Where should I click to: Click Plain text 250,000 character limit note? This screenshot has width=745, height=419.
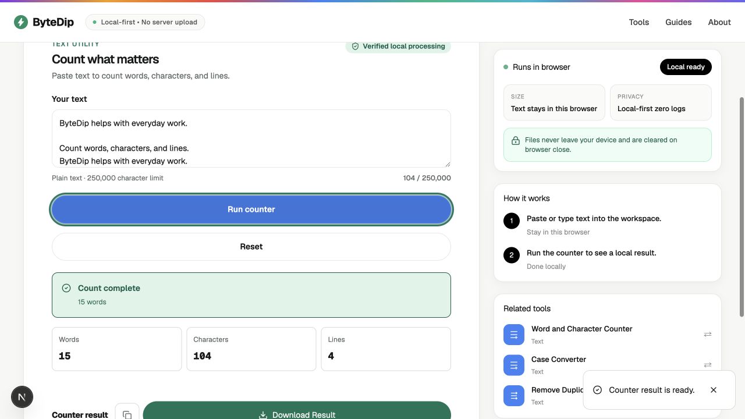pyautogui.click(x=108, y=178)
